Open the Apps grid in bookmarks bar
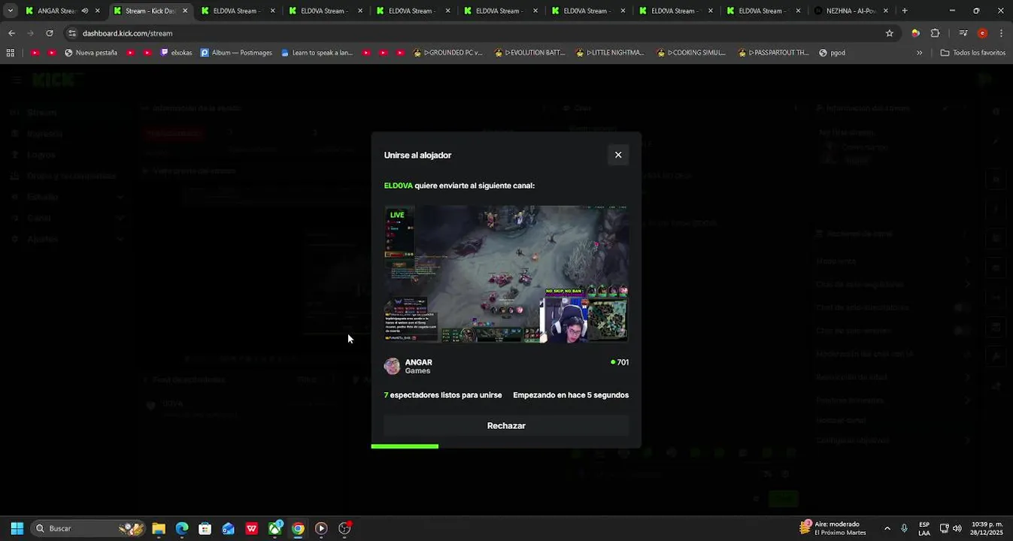This screenshot has height=541, width=1013. pyautogui.click(x=11, y=53)
